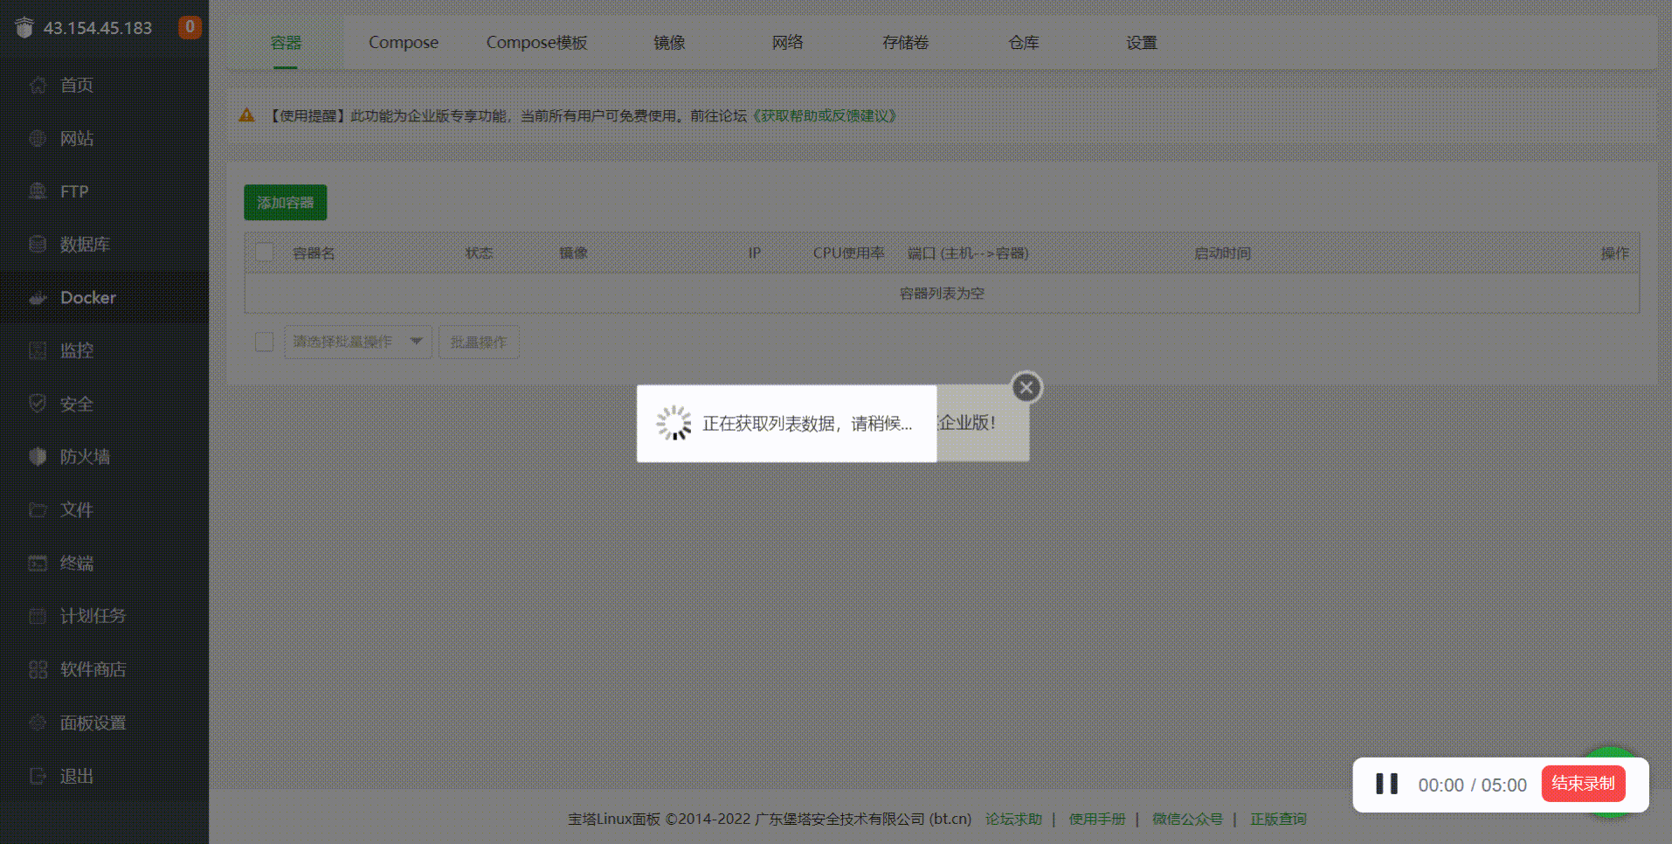Open the 存储卷 tab
Screen dimensions: 1672x844
pos(905,42)
